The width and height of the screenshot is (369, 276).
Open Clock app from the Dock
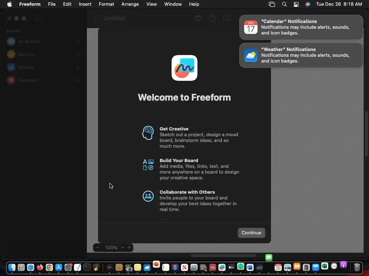334,266
